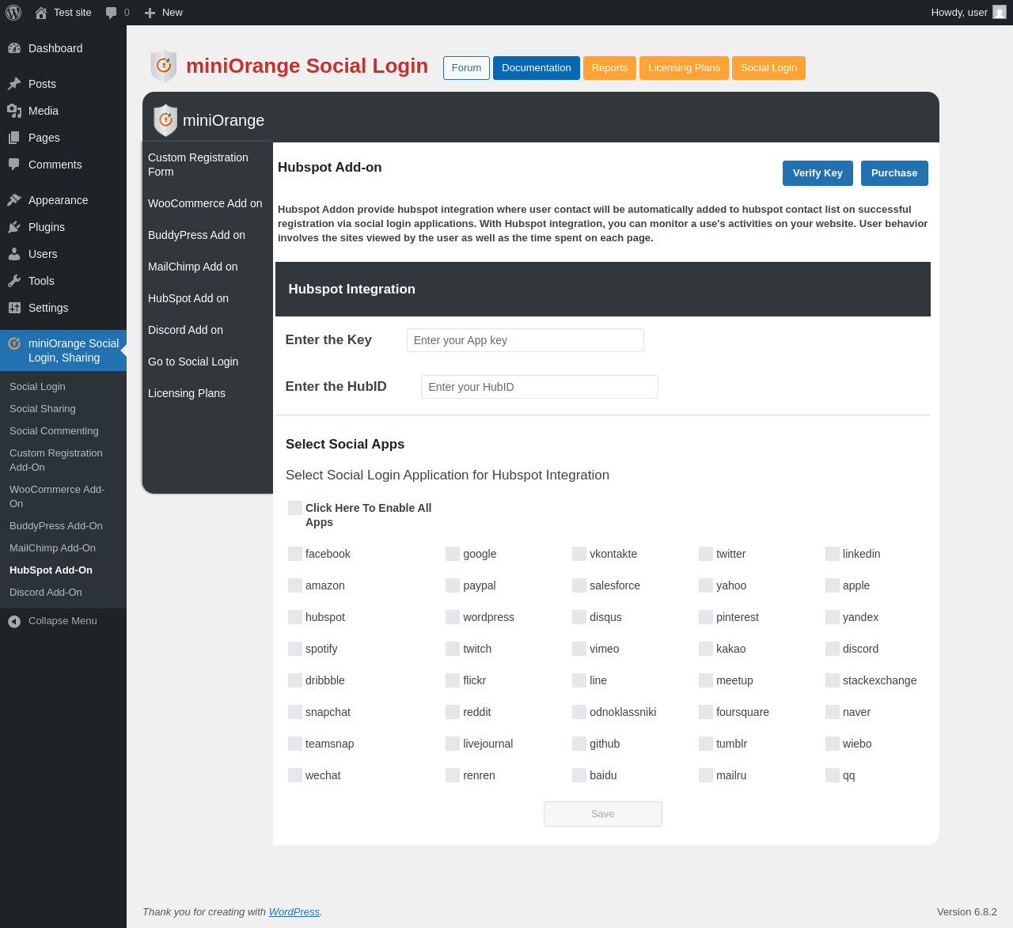Tick the spotify checkbox
The height and width of the screenshot is (928, 1013).
[x=295, y=649]
